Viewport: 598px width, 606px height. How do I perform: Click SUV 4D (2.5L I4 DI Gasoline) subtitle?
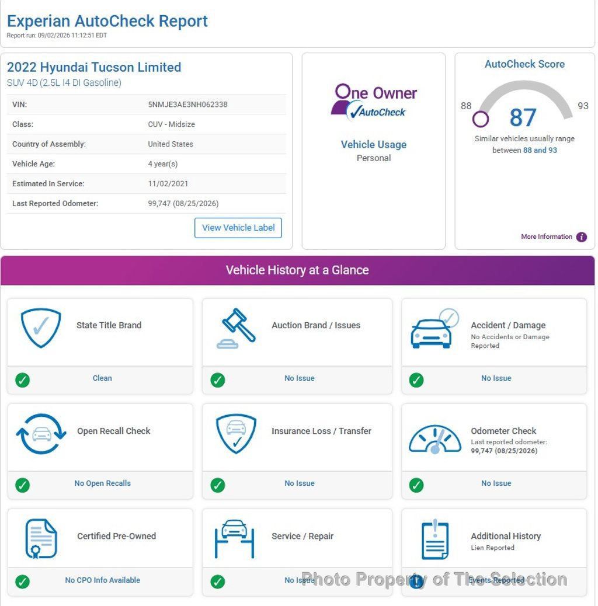(x=64, y=83)
